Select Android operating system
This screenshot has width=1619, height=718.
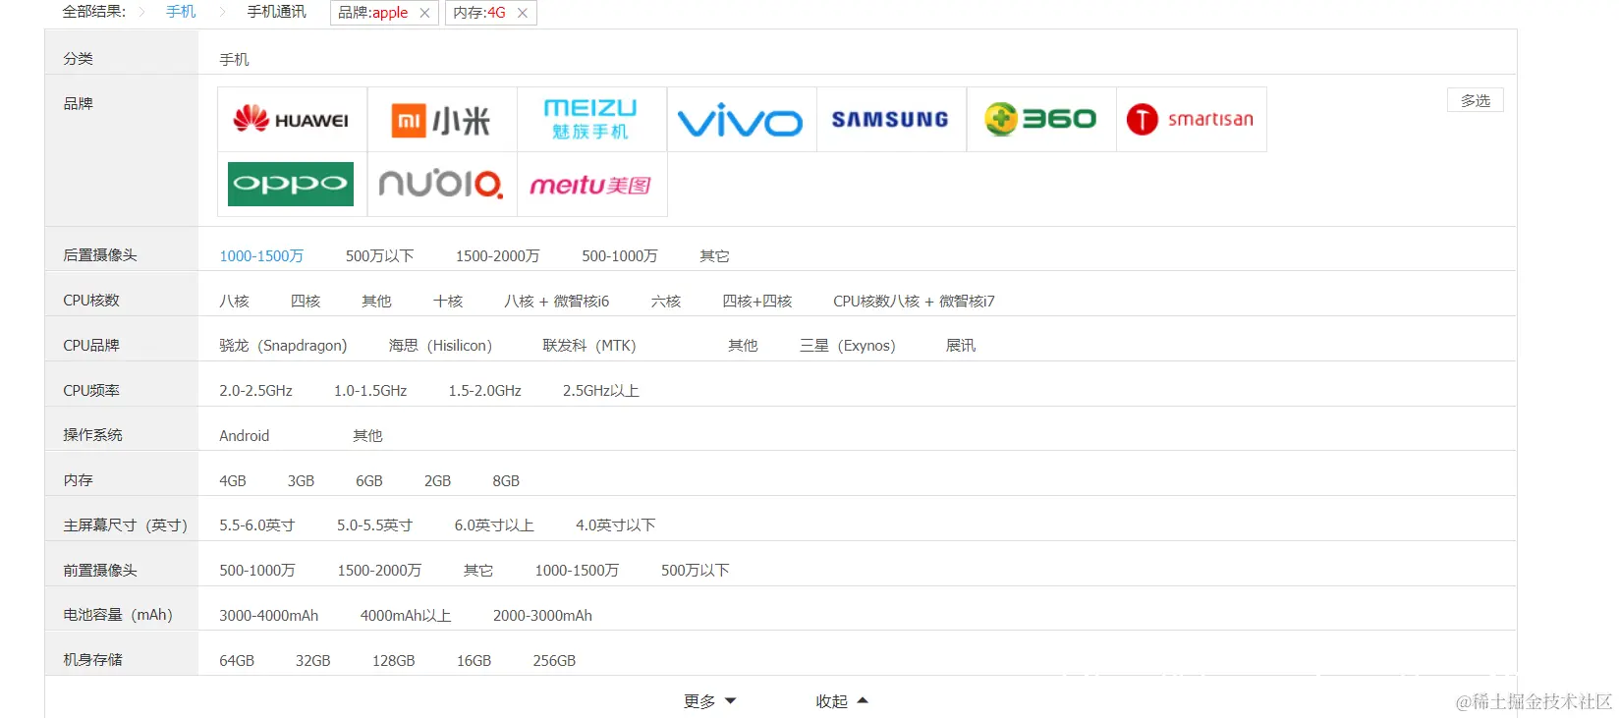coord(244,436)
